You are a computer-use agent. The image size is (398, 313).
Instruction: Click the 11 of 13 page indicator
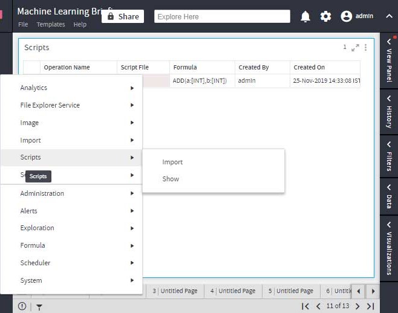pos(338,306)
